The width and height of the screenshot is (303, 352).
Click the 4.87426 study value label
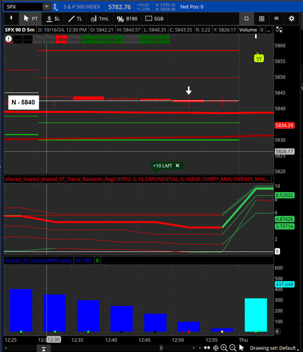(284, 219)
